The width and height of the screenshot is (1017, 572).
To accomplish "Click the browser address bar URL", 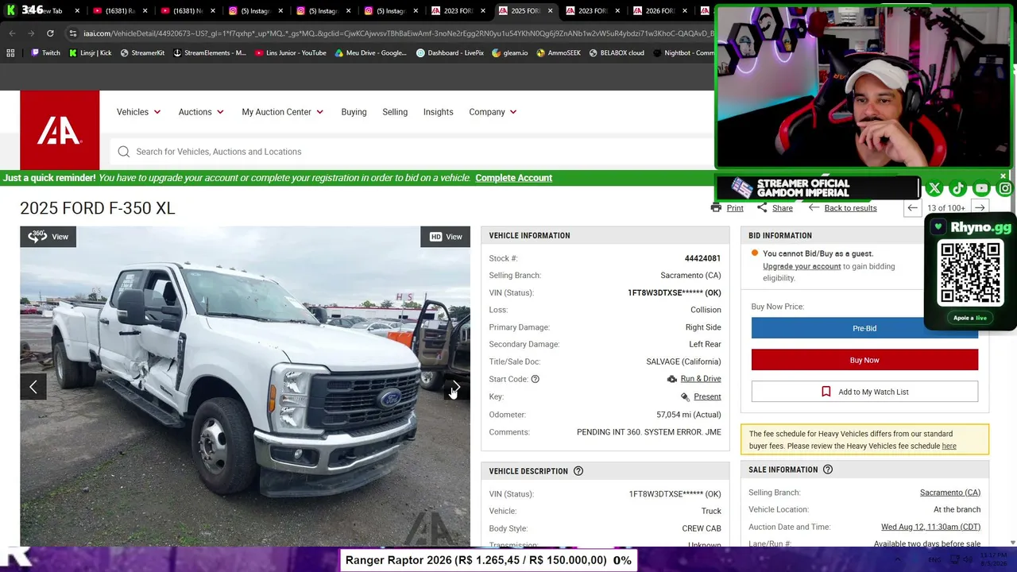I will 397,33.
